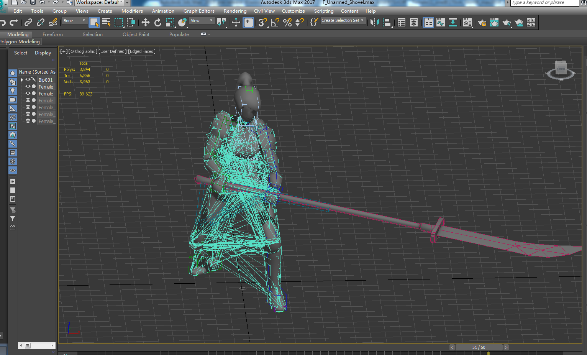
Task: Hide Bip001 using its eye icon
Action: click(x=28, y=79)
